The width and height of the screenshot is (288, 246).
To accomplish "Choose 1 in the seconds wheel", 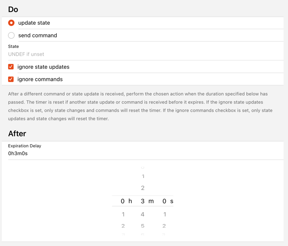I will point(164,214).
